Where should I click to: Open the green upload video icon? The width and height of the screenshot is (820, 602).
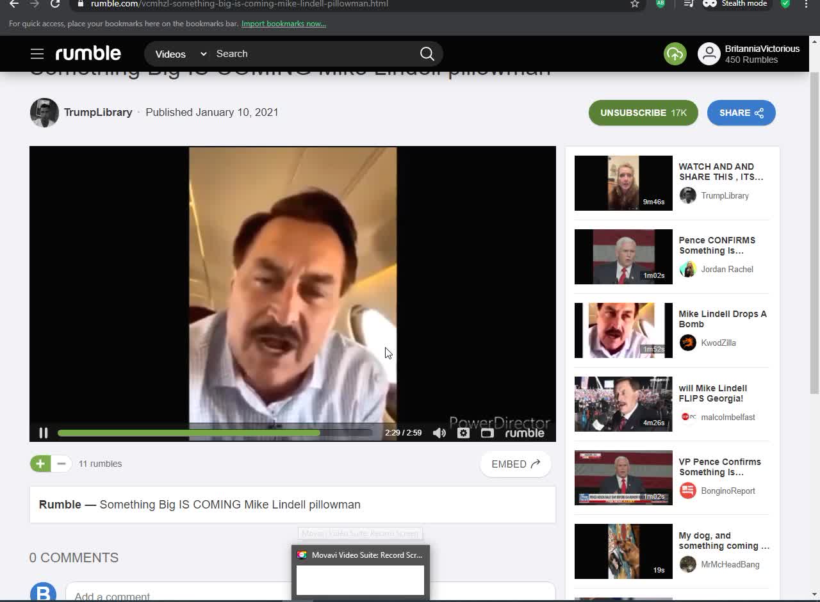675,54
